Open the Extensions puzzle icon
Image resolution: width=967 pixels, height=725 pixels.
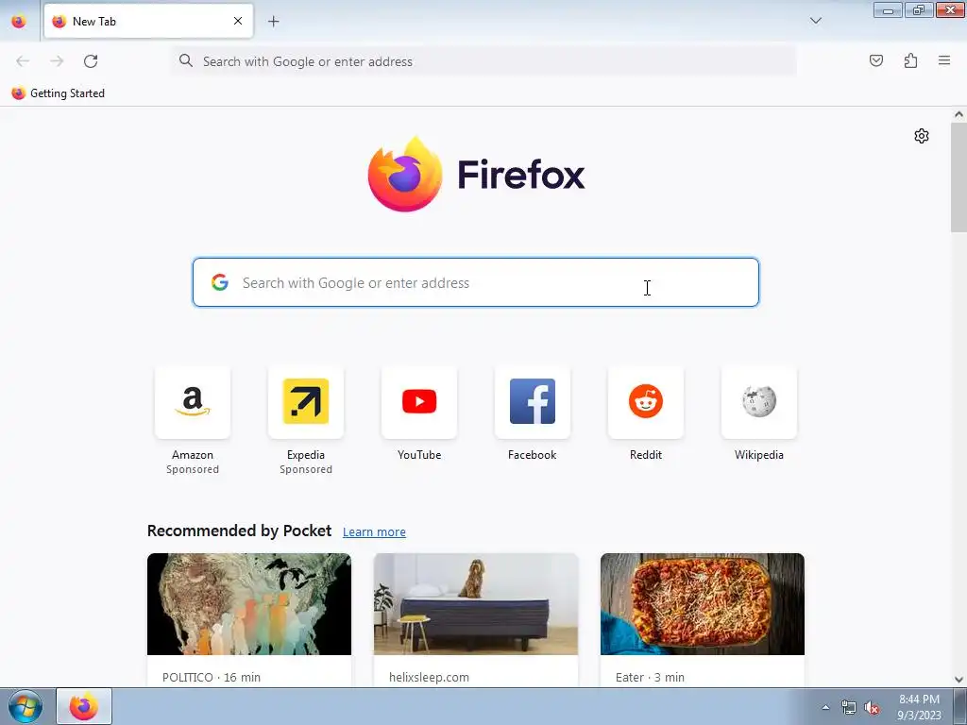click(x=910, y=60)
